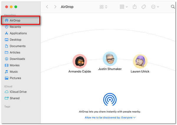Click the AirDrop sidebar icon

point(6,20)
